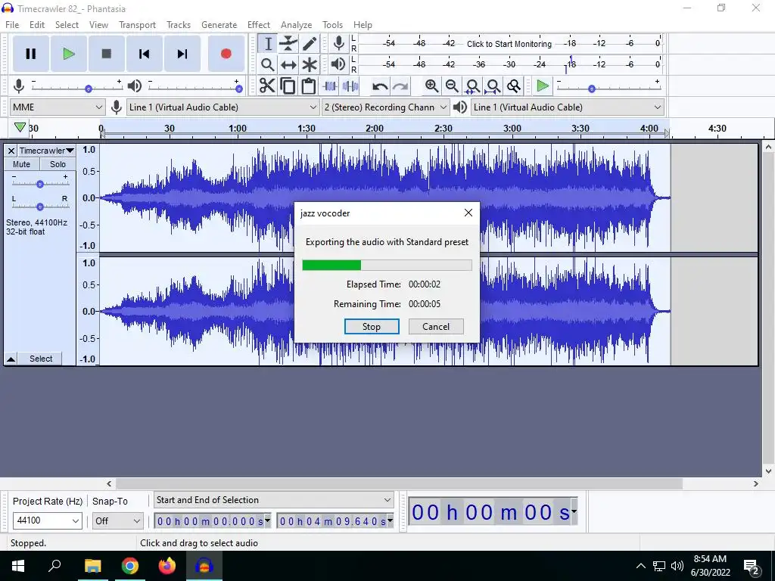Open the Edit menu
775x581 pixels.
pos(36,25)
